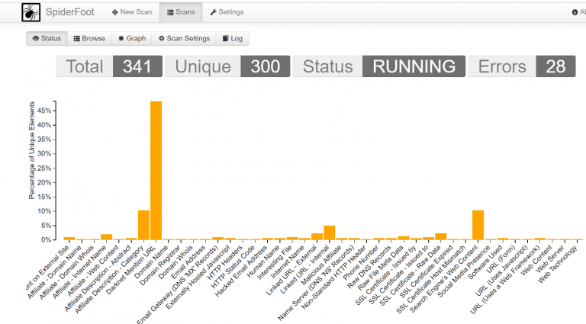Click the 'Domain Name' axis label
The height and width of the screenshot is (324, 586).
click(152, 261)
